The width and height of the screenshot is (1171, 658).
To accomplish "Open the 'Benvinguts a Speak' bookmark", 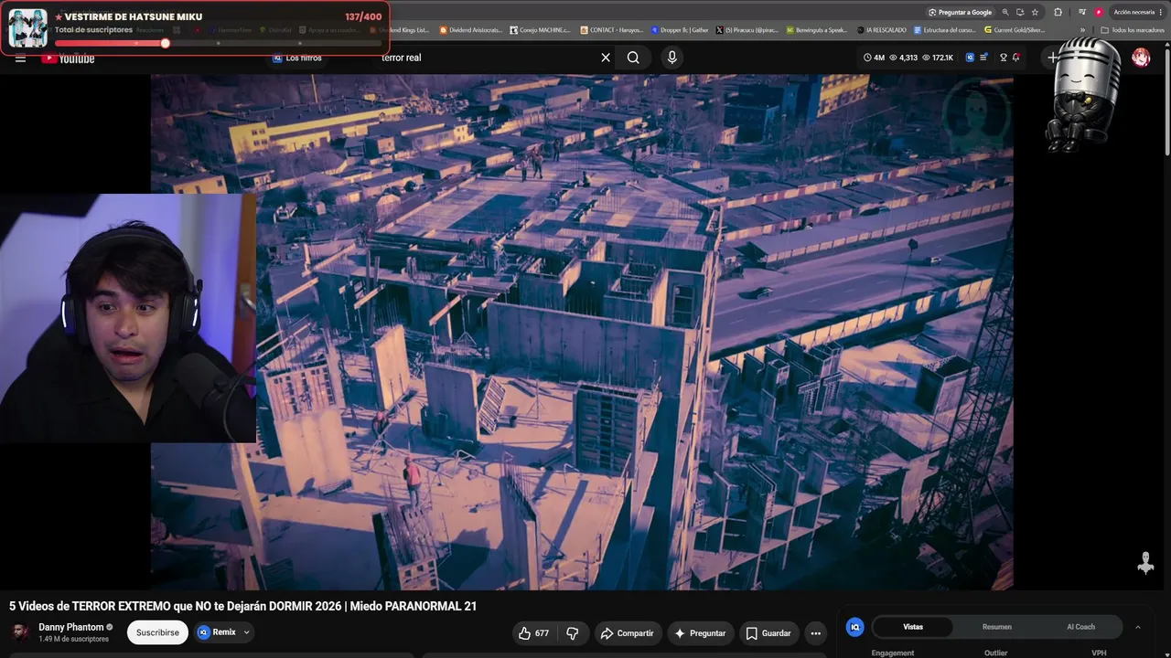I will pyautogui.click(x=817, y=30).
